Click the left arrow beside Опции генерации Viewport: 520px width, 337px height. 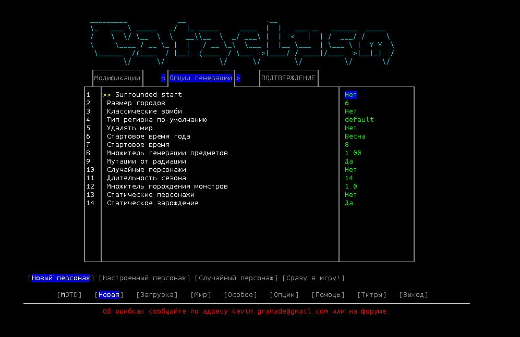point(163,78)
